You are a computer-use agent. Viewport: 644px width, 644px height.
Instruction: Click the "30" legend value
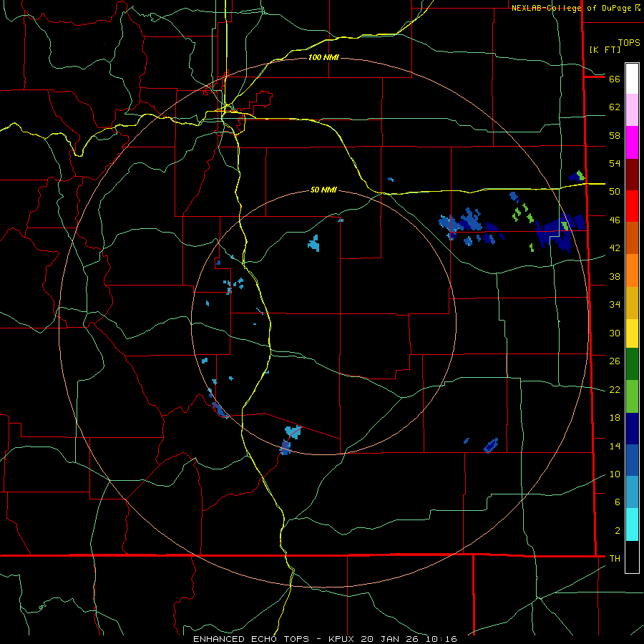click(x=615, y=333)
